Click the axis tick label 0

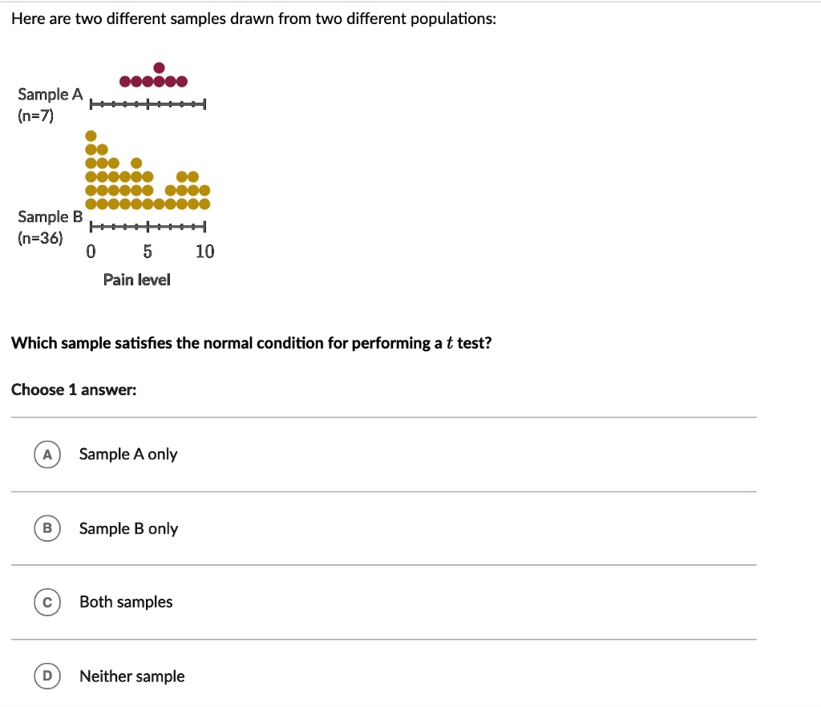[x=91, y=252]
